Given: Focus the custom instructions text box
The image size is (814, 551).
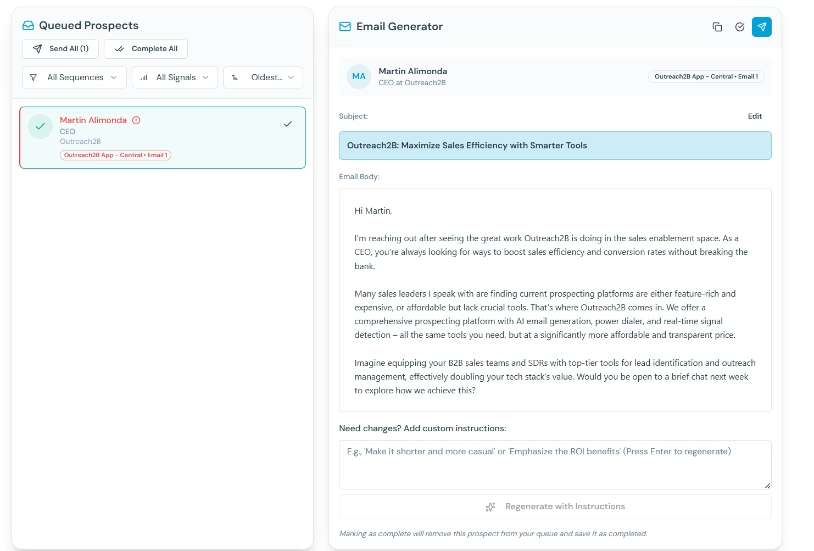Looking at the screenshot, I should click(x=555, y=465).
